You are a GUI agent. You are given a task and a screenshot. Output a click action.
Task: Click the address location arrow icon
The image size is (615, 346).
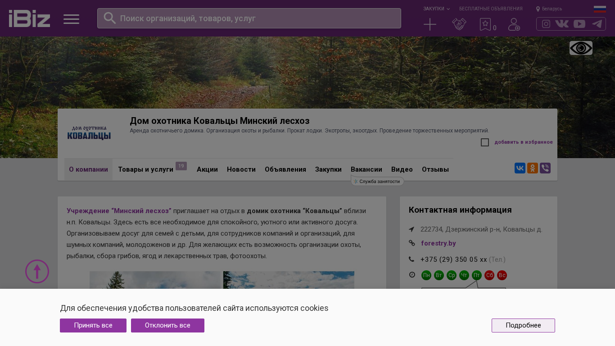click(x=412, y=229)
